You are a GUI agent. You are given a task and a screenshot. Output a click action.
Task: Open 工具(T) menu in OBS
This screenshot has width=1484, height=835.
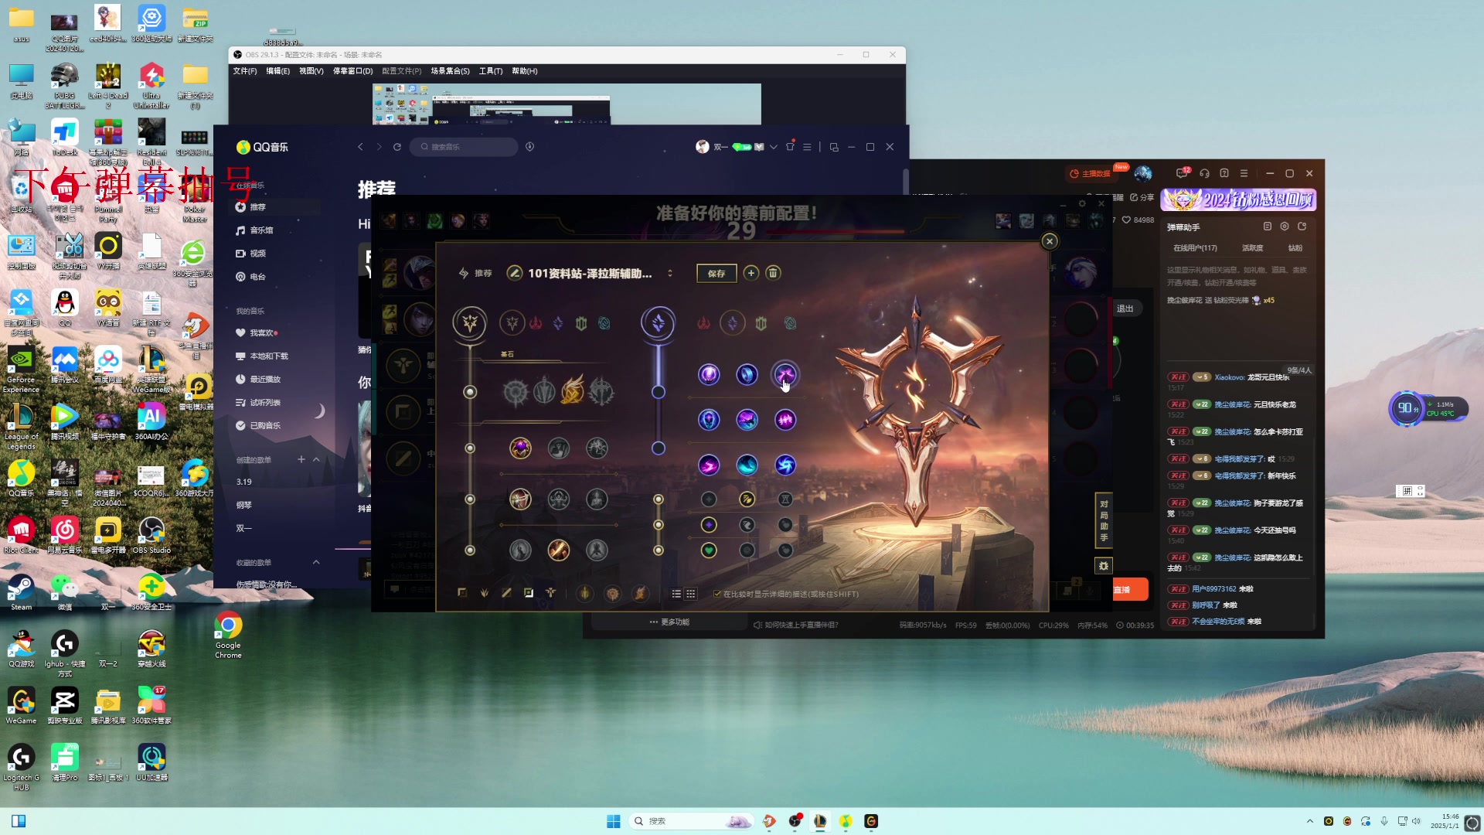491,71
